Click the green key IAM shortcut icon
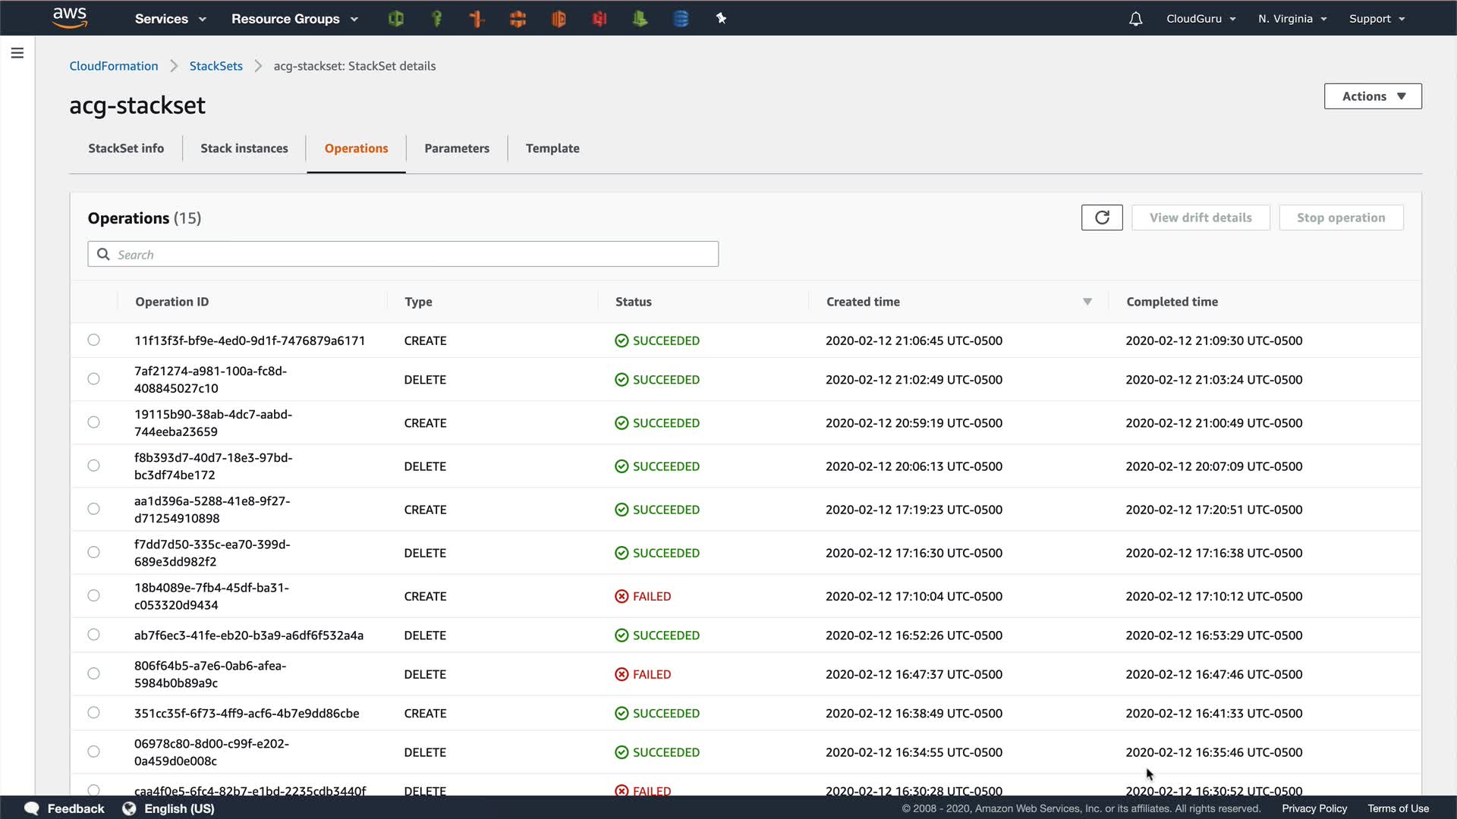 436,19
